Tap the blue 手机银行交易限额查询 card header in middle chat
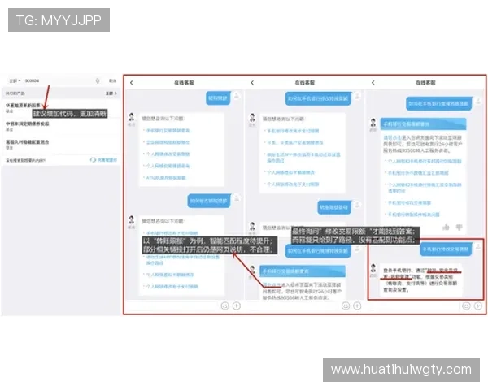Screen dimensions: 488x390 pyautogui.click(x=303, y=271)
